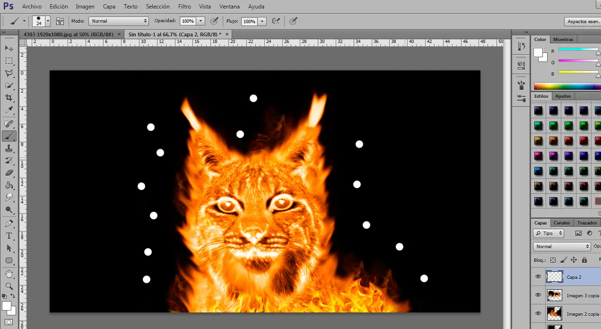Screen dimensions: 601x329
Task: Select the History Brush tool
Action: (9, 161)
